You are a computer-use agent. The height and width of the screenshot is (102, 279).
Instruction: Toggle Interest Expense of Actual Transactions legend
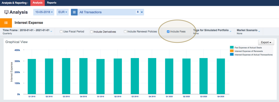[x=251, y=55]
